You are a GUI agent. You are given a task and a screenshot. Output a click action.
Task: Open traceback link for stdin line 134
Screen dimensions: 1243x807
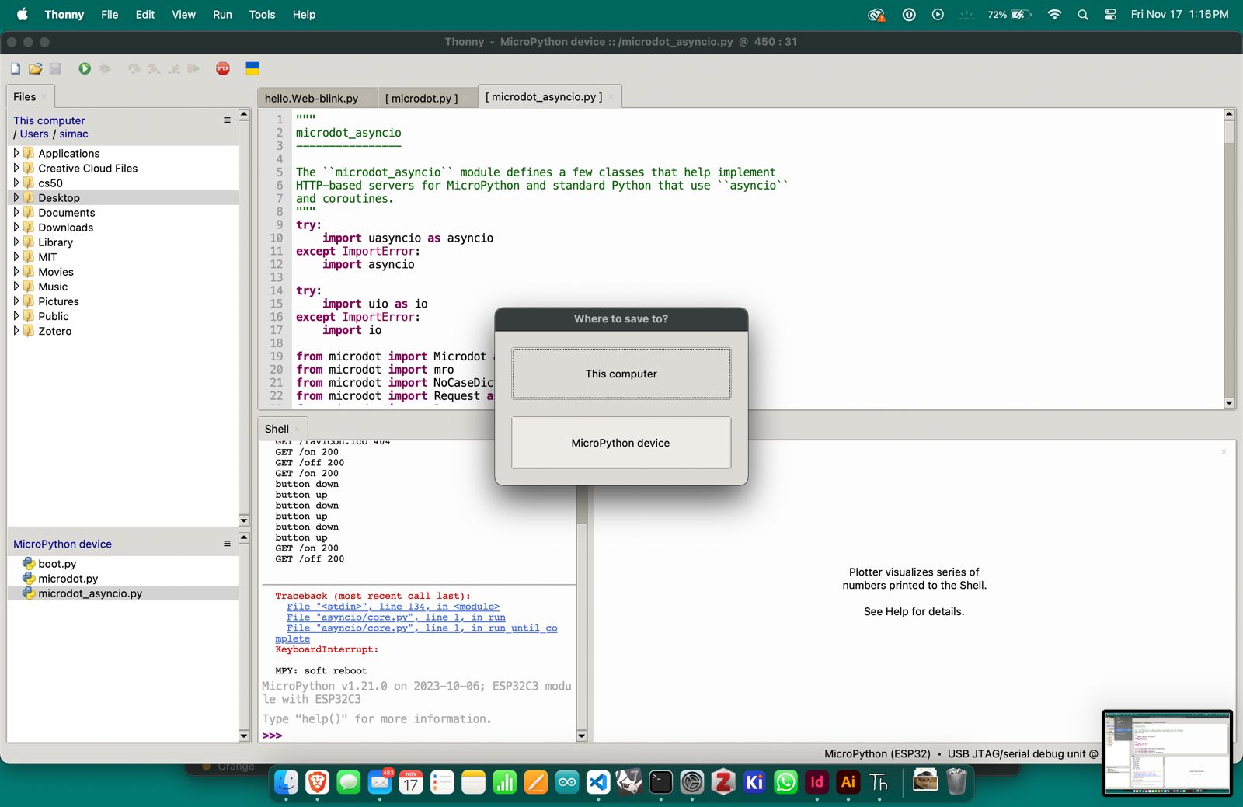click(393, 607)
